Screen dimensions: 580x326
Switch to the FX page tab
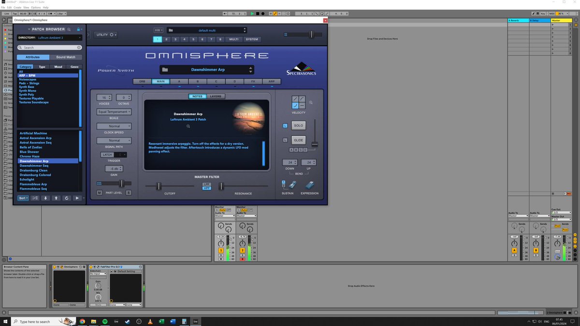[253, 82]
